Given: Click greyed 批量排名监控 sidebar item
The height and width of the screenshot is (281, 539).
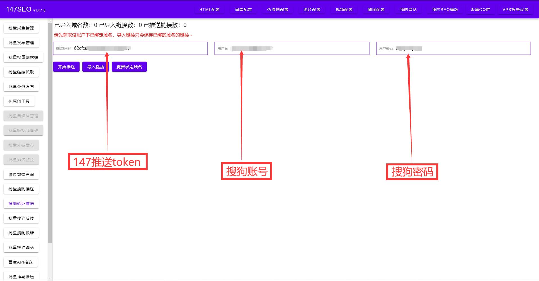Looking at the screenshot, I should 21,160.
